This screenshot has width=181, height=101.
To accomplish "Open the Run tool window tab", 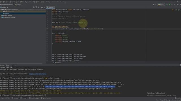I will click(2, 98).
